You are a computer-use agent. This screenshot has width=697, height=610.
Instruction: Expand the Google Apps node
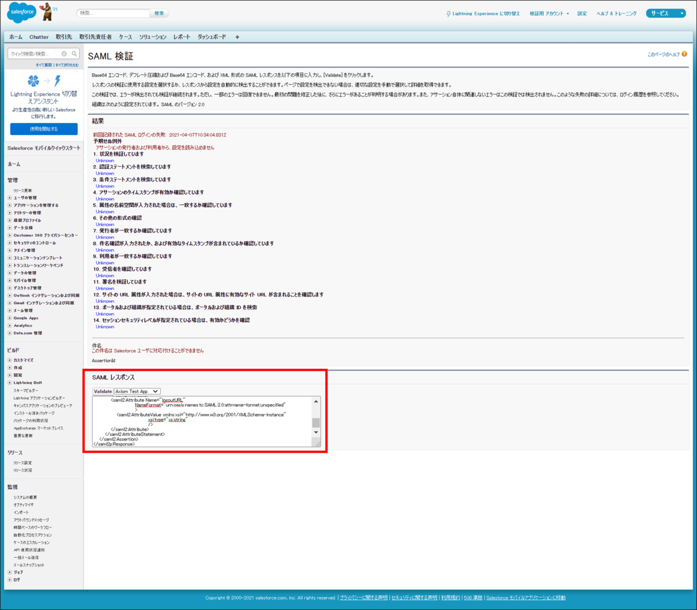coord(10,318)
